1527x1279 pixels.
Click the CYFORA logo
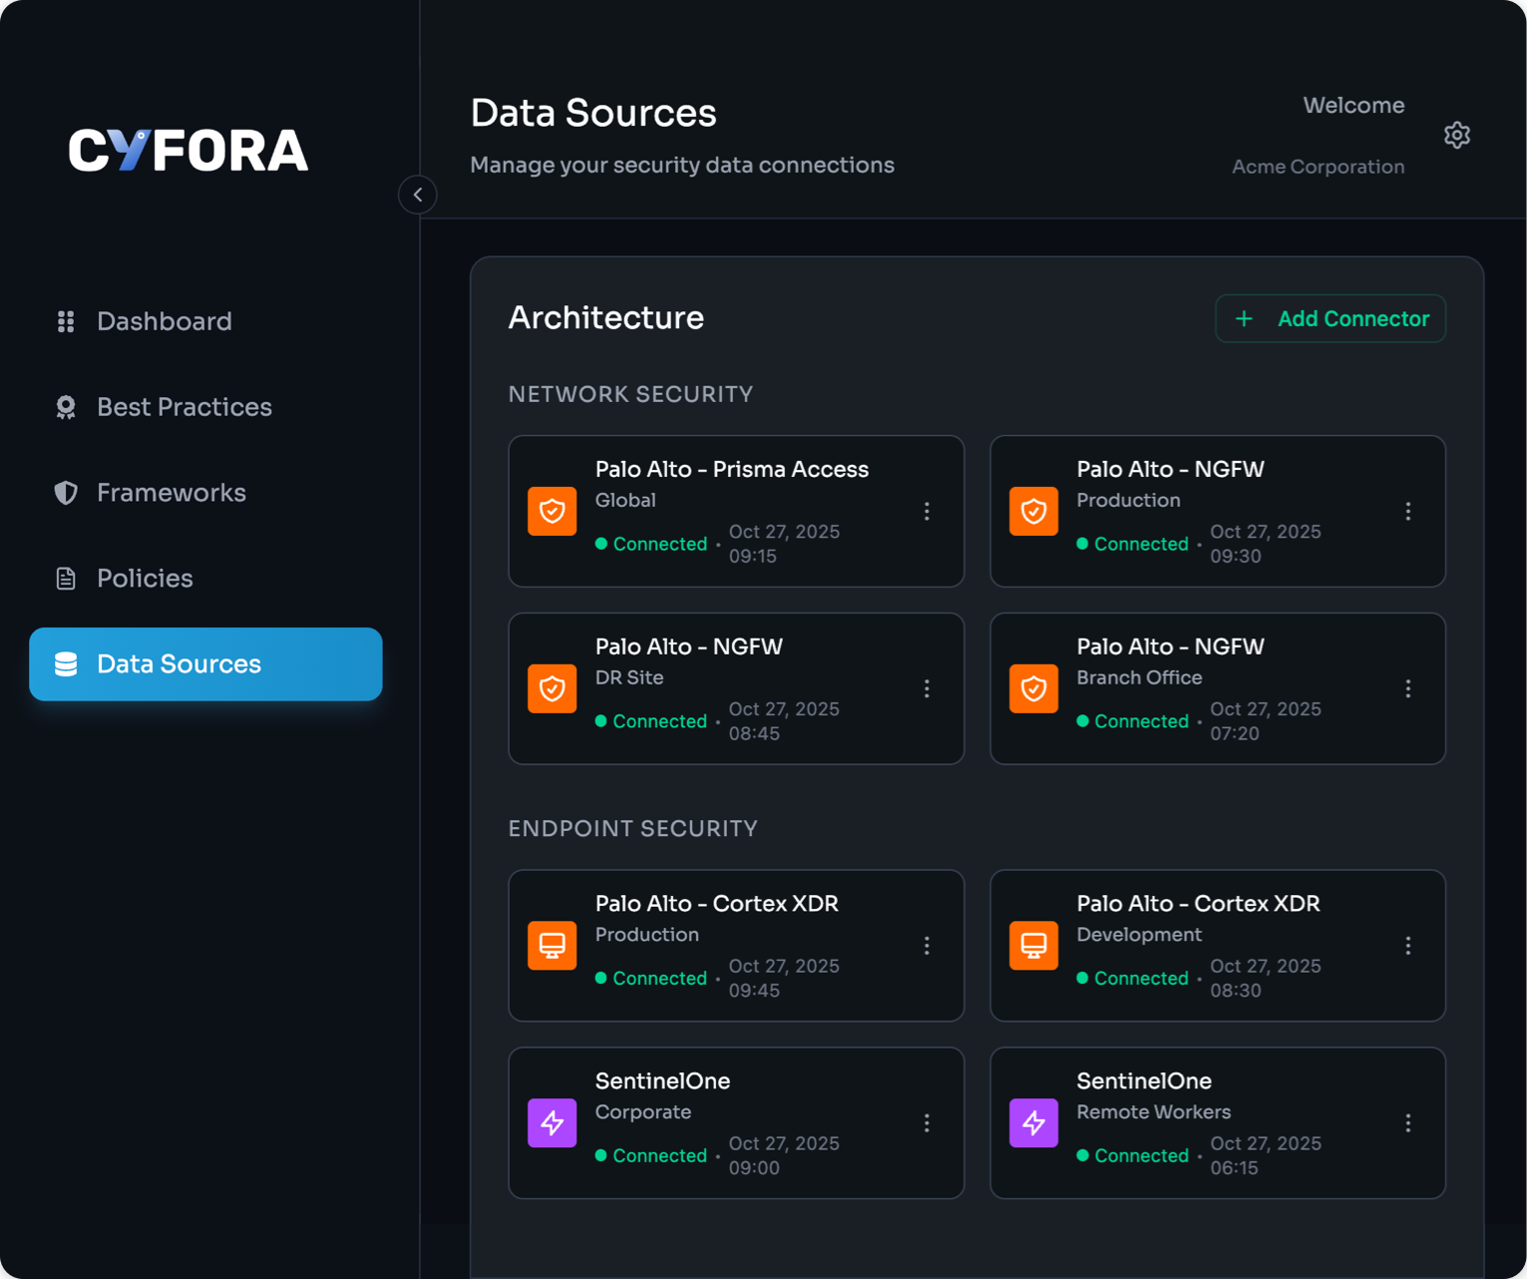[189, 151]
